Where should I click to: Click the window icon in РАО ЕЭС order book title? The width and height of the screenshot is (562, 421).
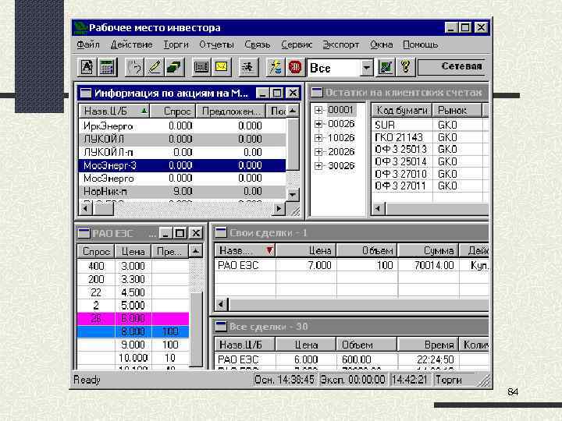(x=84, y=233)
